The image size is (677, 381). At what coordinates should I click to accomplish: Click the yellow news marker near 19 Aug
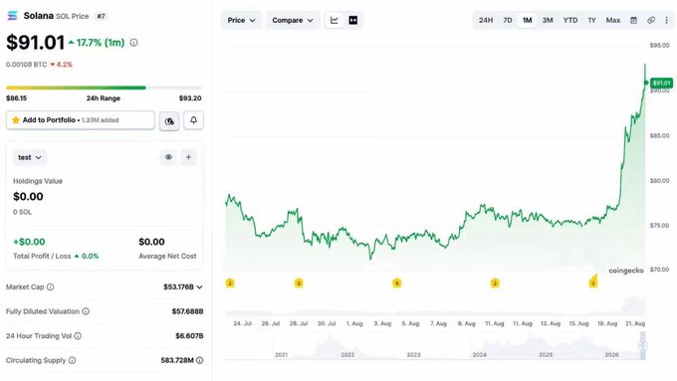[x=593, y=283]
